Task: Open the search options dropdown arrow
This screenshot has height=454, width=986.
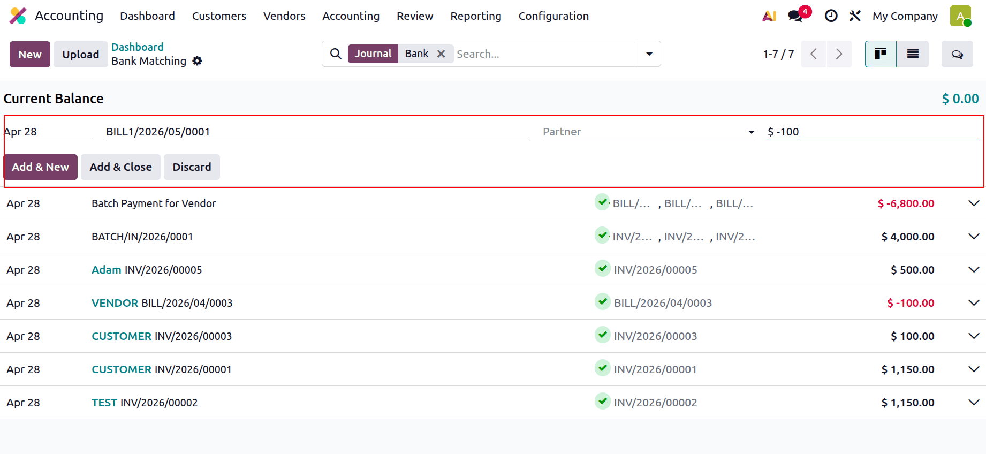Action: pos(649,54)
